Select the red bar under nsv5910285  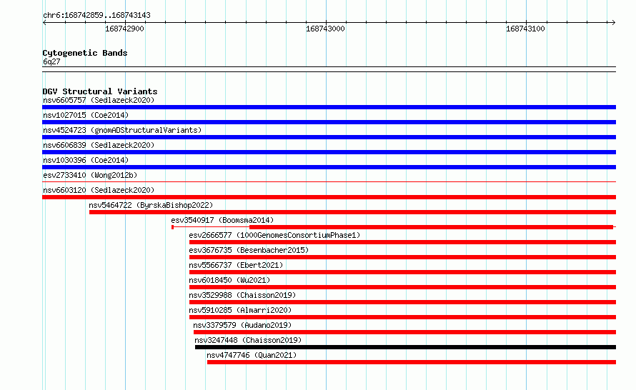point(402,317)
